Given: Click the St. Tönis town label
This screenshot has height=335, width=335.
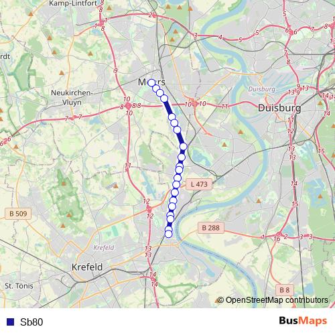Looking at the screenshot, I should tap(19, 286).
